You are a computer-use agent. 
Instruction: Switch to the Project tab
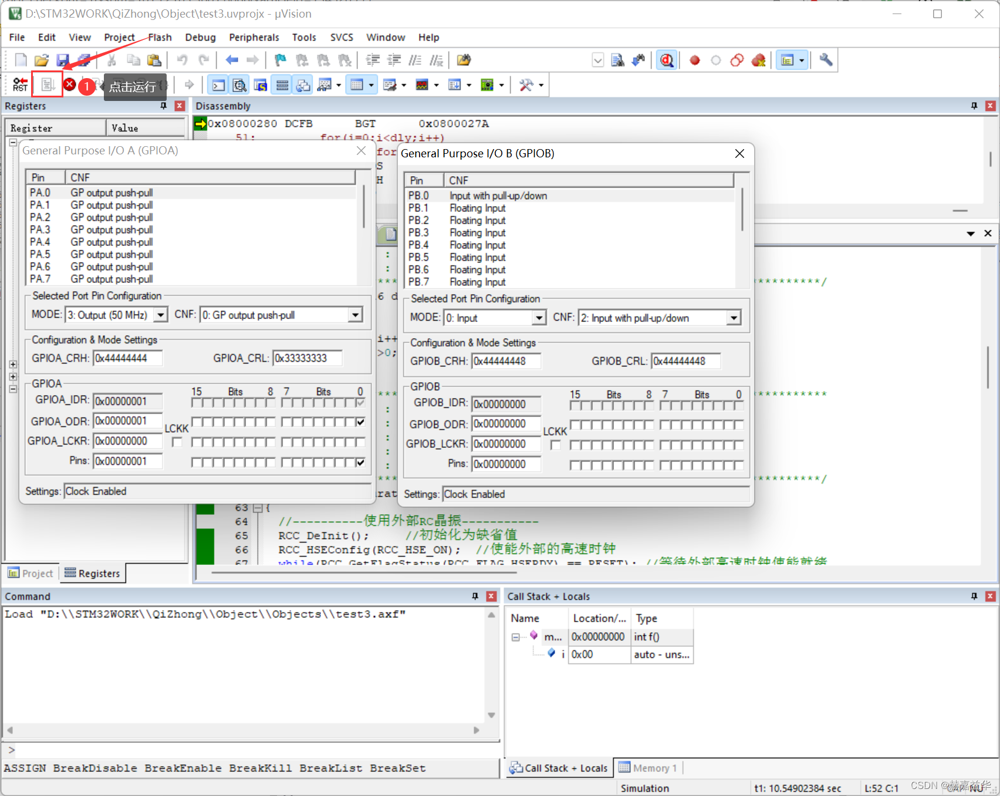pyautogui.click(x=31, y=574)
